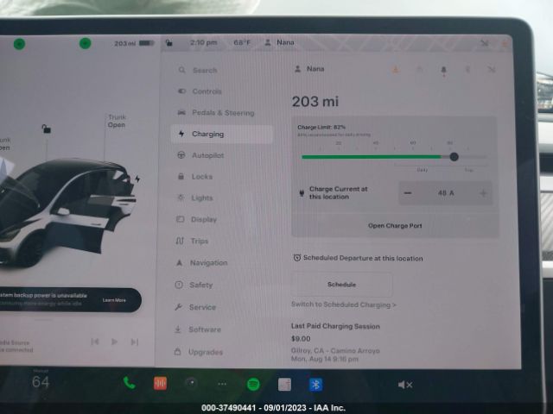Tap the bell notifications icon

(x=443, y=70)
